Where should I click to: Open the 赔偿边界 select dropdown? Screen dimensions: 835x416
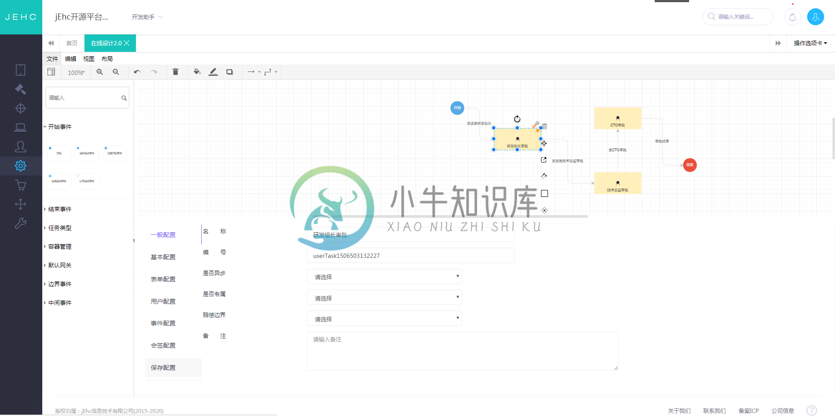pyautogui.click(x=385, y=318)
